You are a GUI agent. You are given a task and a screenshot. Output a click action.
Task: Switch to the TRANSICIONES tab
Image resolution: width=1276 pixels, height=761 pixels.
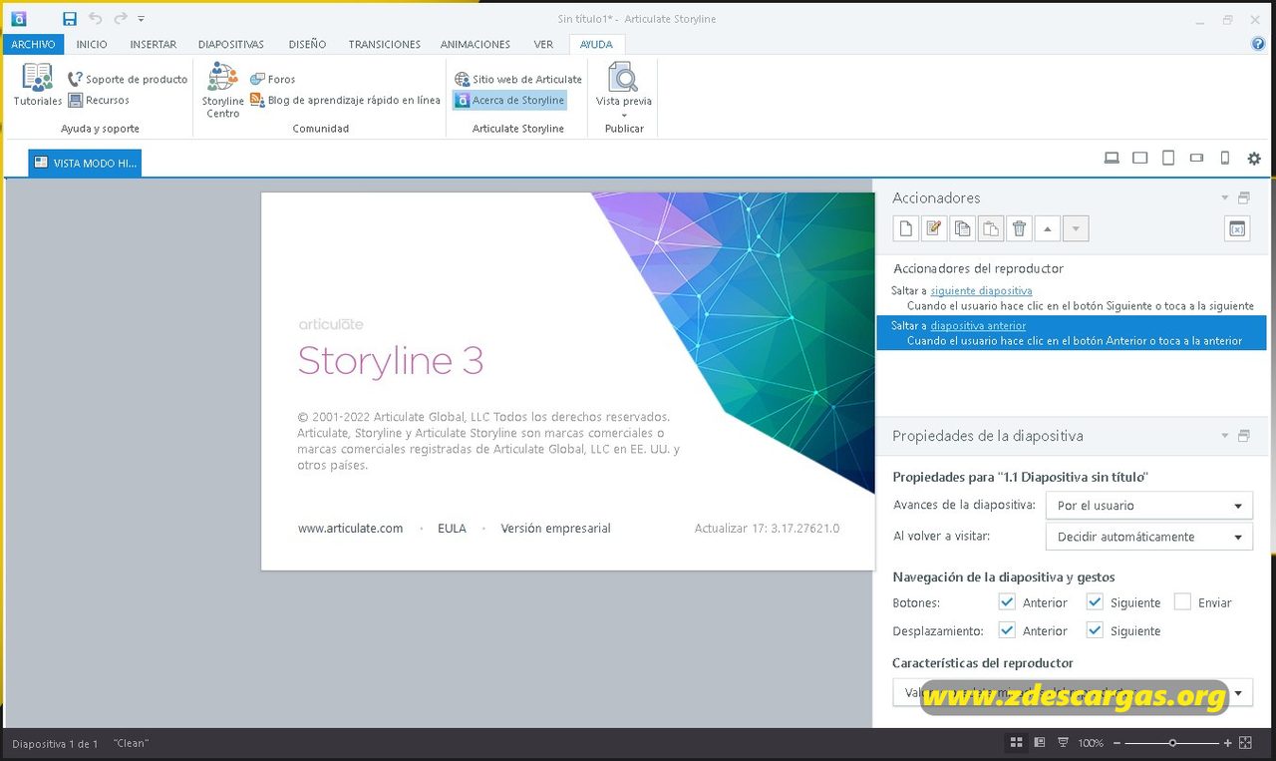[385, 44]
